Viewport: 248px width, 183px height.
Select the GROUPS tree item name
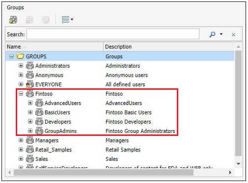click(36, 56)
